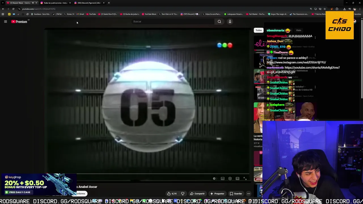Click the zoom magnifier icon in address bar
Screen dimensions: 363x204
tap(311, 9)
